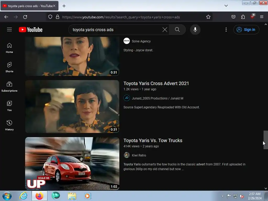Open the Firefox extensions puzzle icon
The height and width of the screenshot is (201, 268).
[243, 17]
